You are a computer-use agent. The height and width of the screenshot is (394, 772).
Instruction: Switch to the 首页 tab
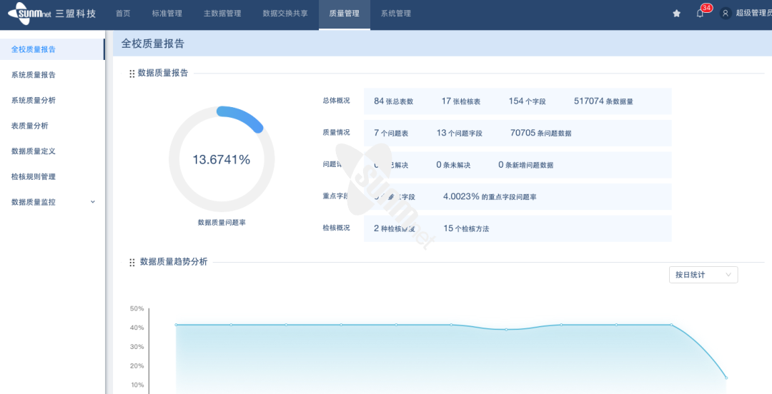coord(123,14)
